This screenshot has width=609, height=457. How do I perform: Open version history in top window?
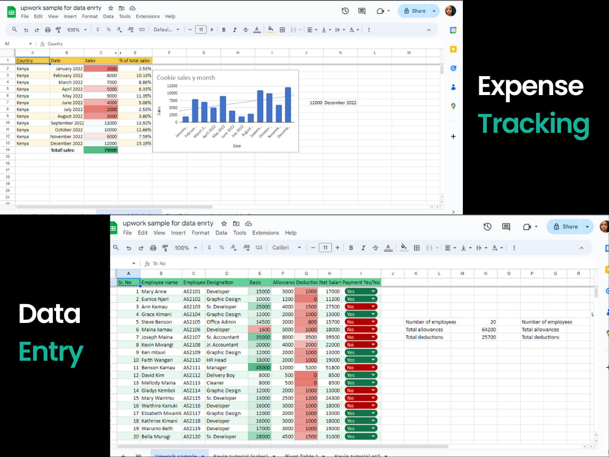coord(345,11)
